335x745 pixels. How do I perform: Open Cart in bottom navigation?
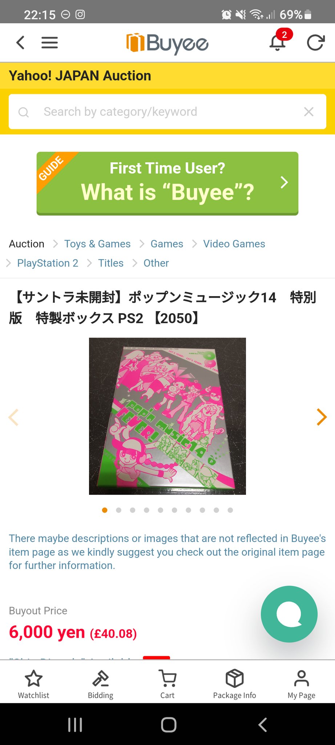[167, 684]
